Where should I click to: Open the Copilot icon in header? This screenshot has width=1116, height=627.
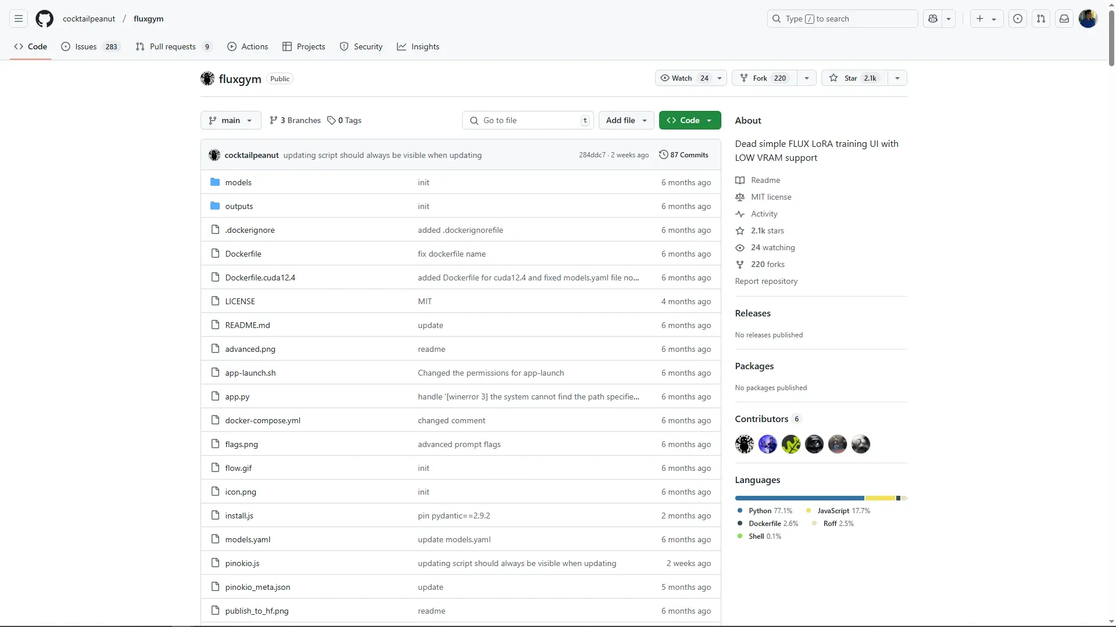pos(933,19)
